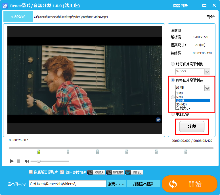Click the 70 (MB) file size value

200,45
